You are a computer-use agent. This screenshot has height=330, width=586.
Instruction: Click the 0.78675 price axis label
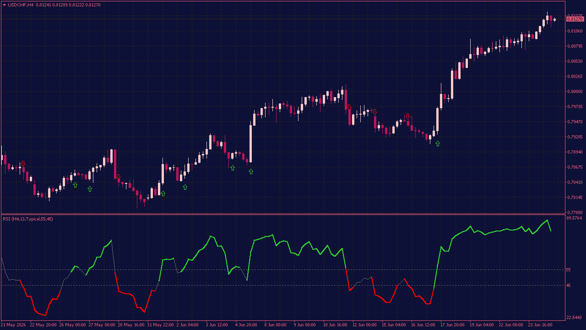click(x=575, y=167)
